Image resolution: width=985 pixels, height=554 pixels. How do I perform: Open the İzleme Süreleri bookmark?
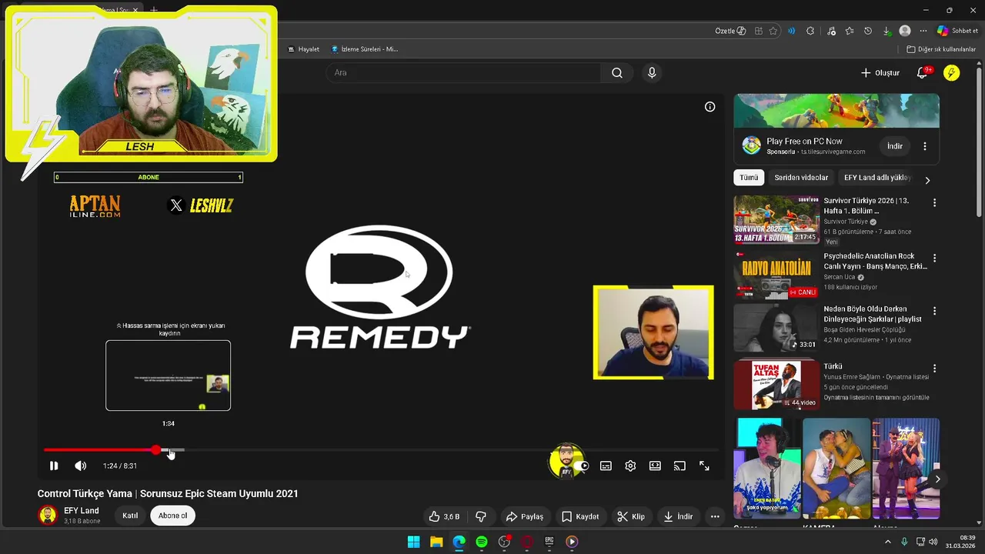[x=365, y=49]
